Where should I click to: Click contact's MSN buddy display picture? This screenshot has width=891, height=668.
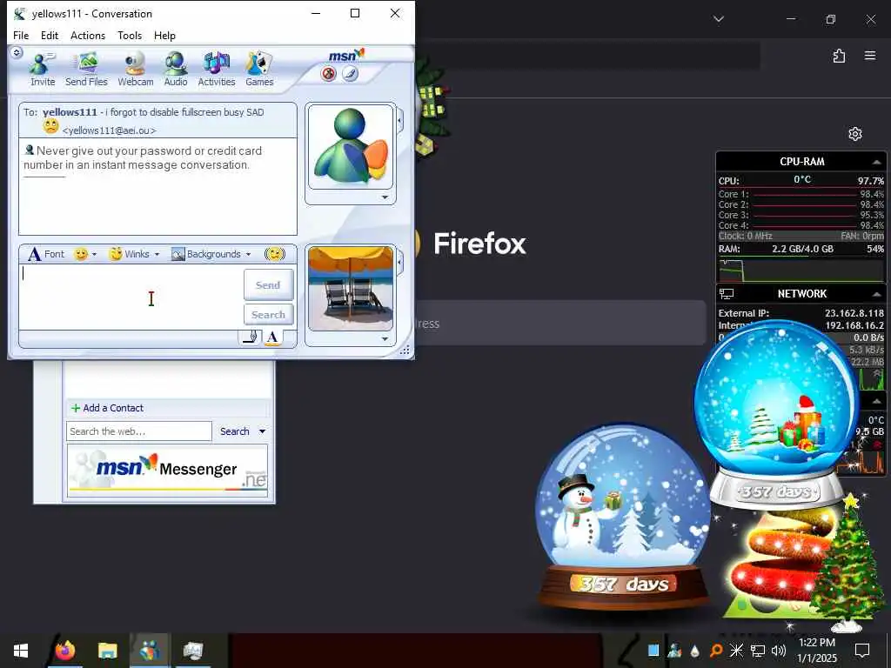351,146
